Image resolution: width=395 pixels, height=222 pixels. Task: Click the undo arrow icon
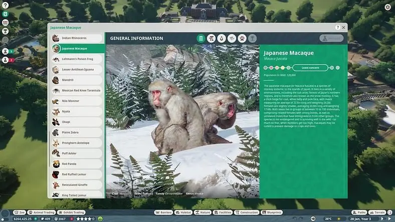tap(294, 218)
